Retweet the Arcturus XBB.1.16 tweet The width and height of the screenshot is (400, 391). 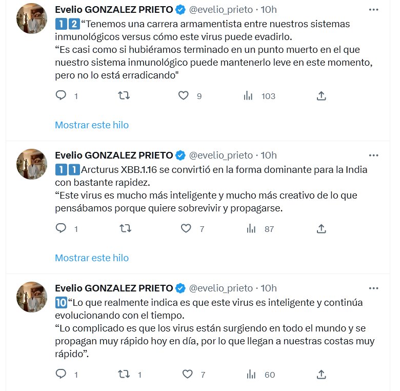(124, 228)
